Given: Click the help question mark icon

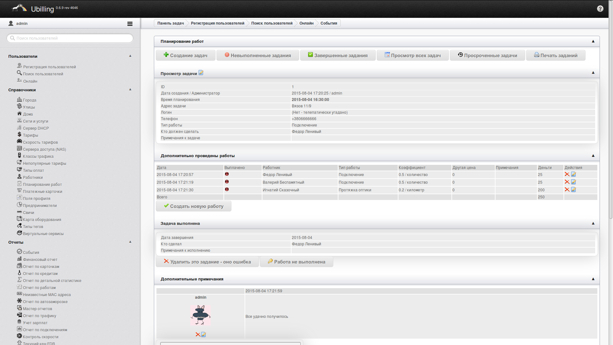Looking at the screenshot, I should [600, 9].
